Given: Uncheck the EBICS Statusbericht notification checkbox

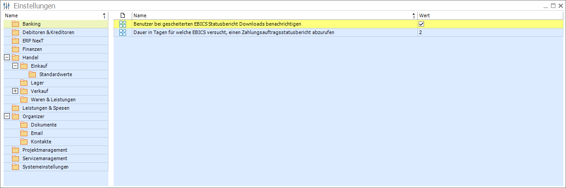Looking at the screenshot, I should point(421,24).
